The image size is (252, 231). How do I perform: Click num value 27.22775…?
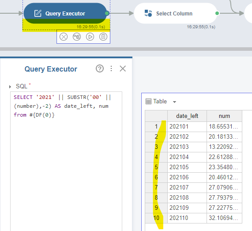tap(224, 208)
